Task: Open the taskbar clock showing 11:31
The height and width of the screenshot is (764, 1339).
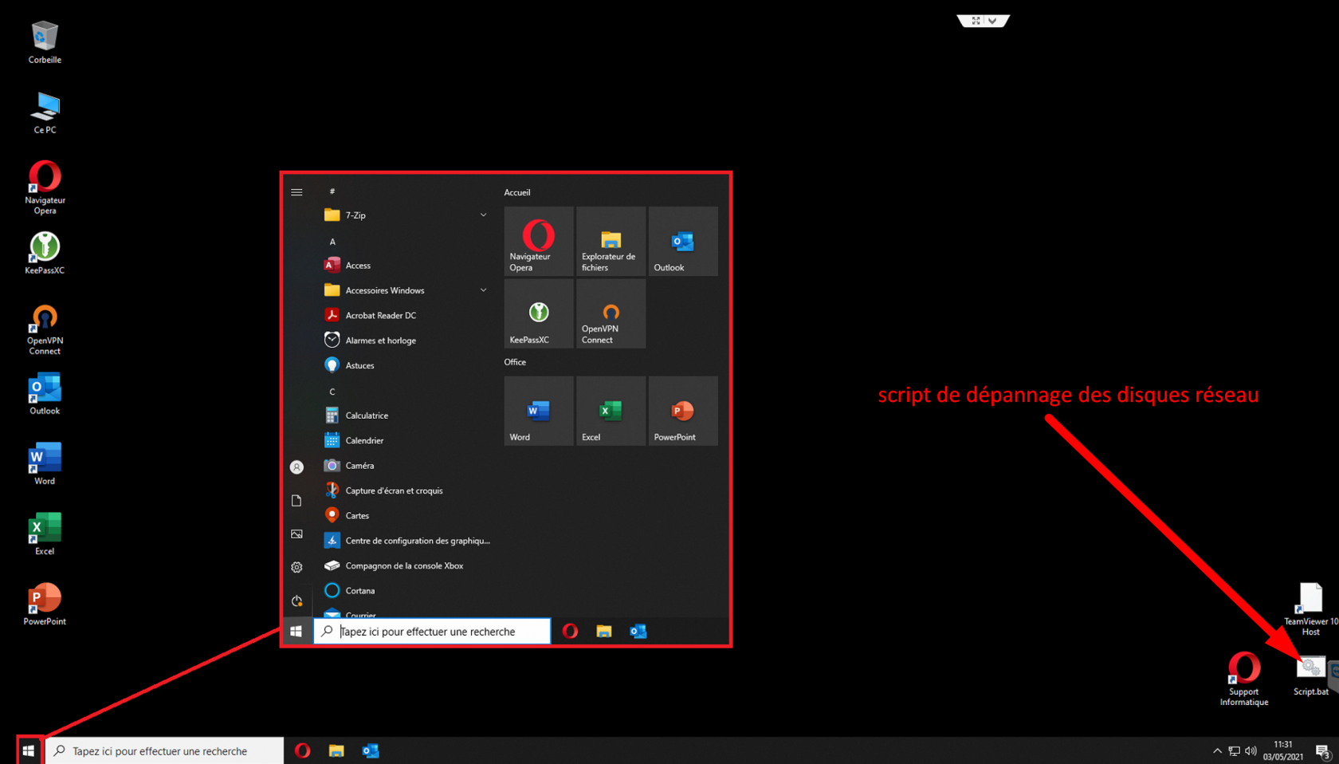Action: click(x=1283, y=750)
